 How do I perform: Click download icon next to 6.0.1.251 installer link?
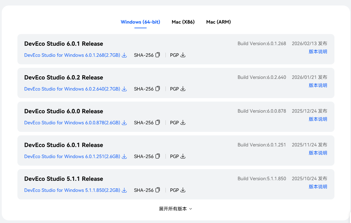(124, 156)
